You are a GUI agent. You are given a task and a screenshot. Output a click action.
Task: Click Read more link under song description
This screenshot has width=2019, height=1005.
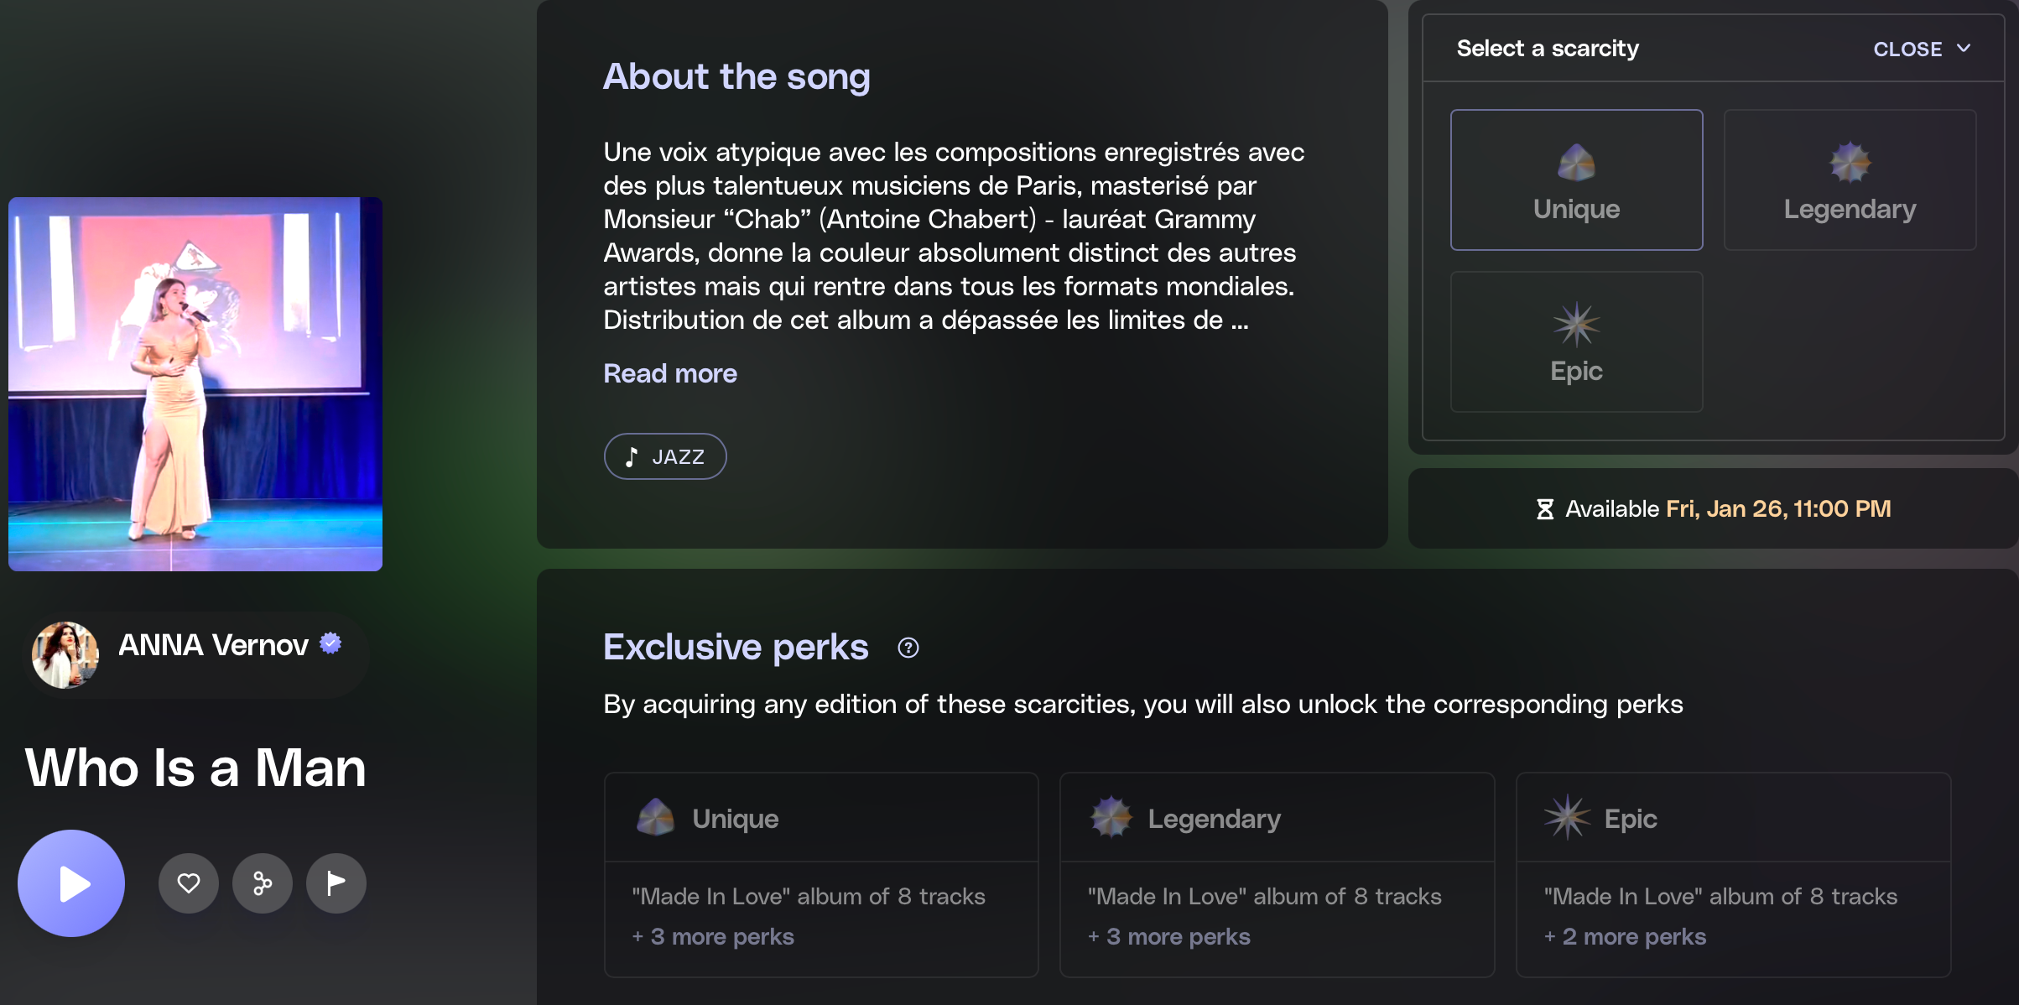(x=669, y=373)
